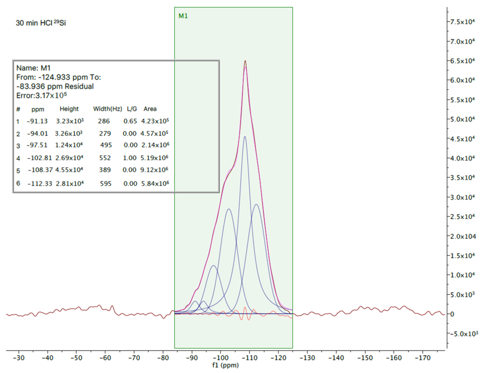The image size is (485, 373).
Task: Select peak row 3 at -97.51 ppm
Action: pyautogui.click(x=37, y=145)
